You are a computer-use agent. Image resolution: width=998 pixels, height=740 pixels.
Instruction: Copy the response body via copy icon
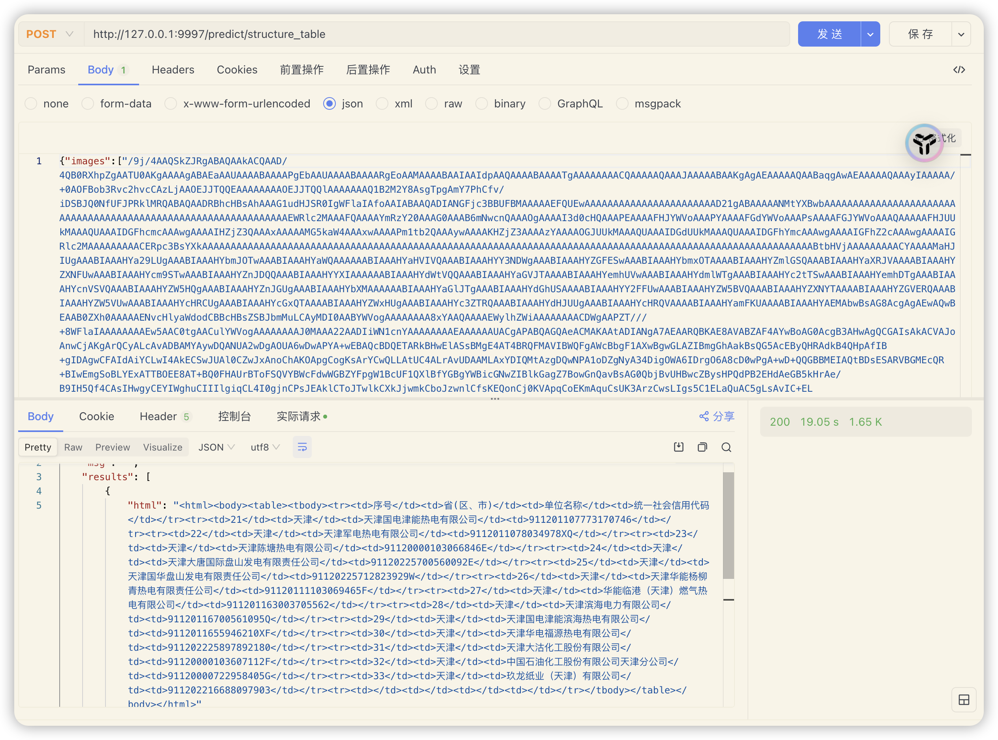click(702, 447)
